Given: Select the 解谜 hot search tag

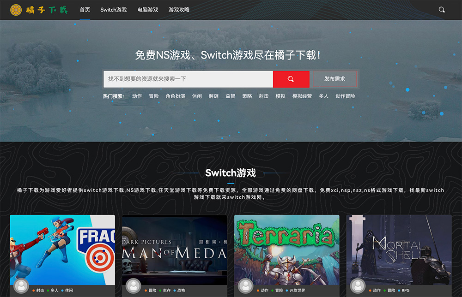Looking at the screenshot, I should 213,96.
